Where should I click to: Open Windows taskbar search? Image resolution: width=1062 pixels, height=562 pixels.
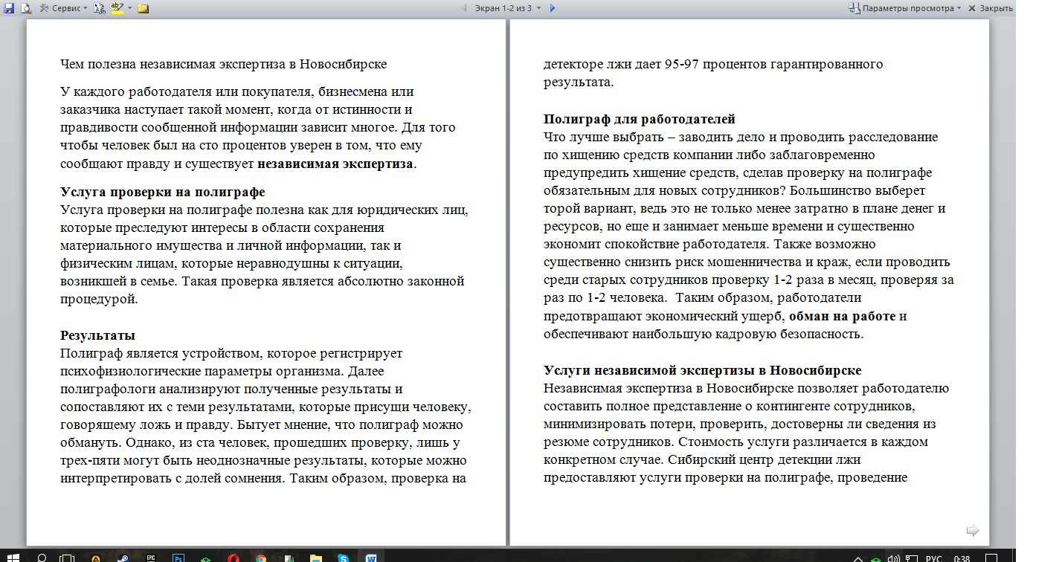(x=42, y=558)
